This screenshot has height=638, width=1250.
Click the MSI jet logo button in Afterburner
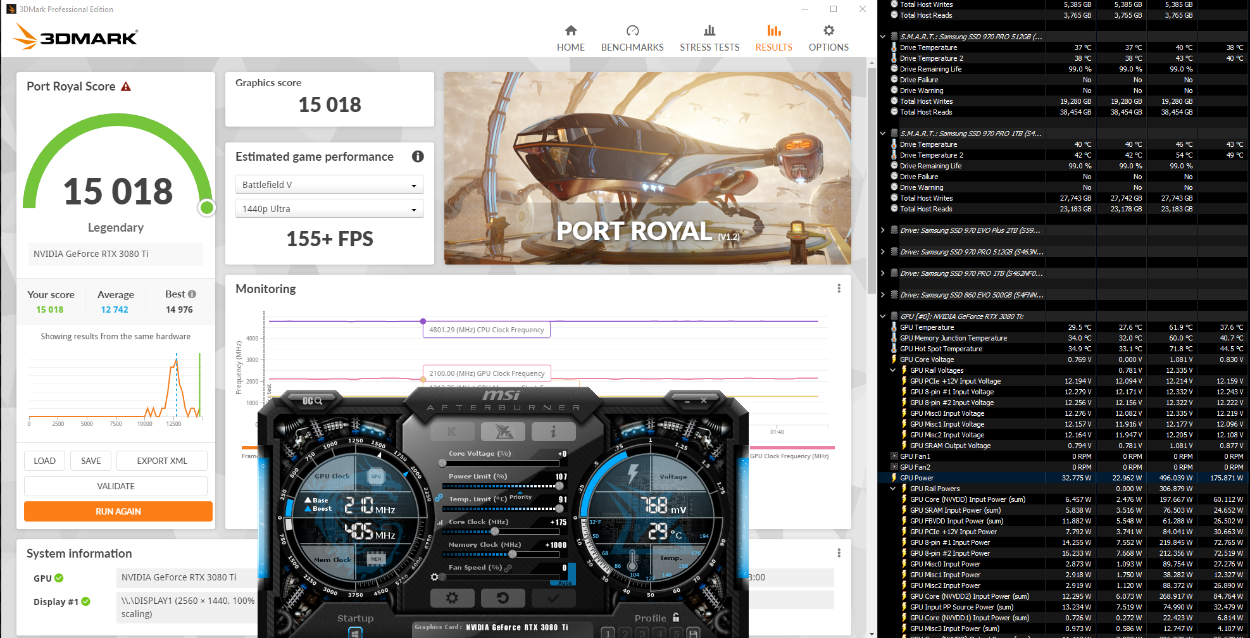503,432
